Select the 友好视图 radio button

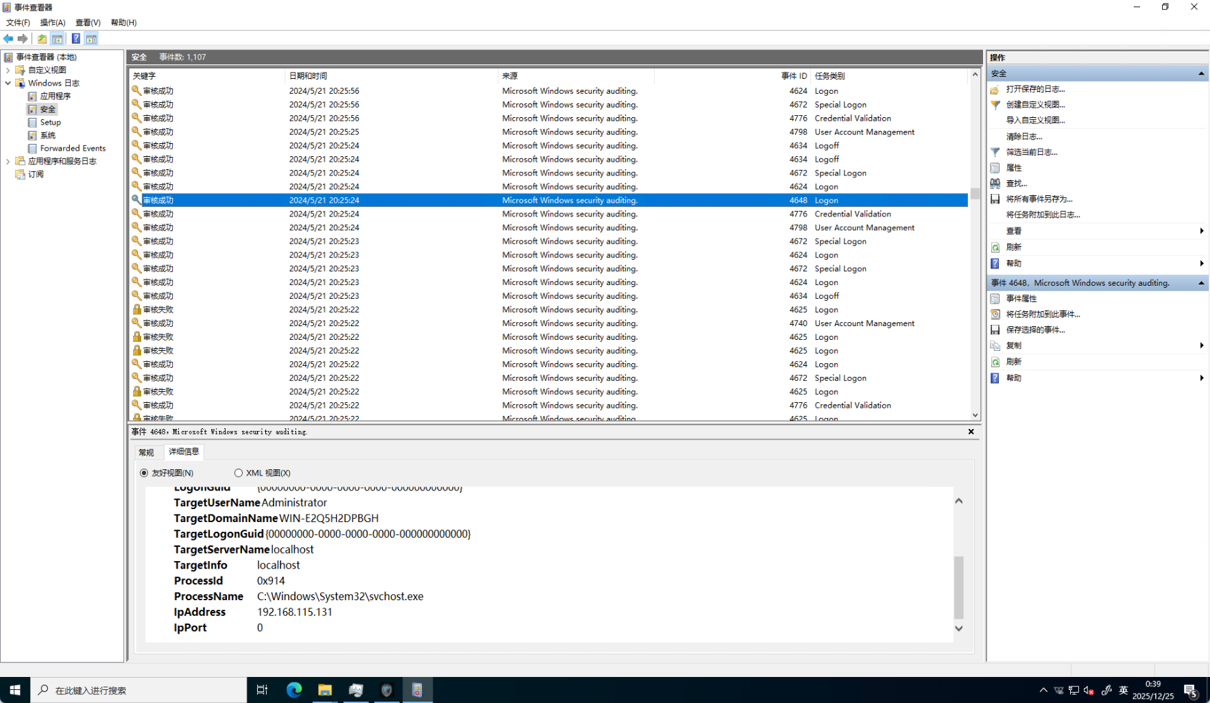tap(144, 473)
